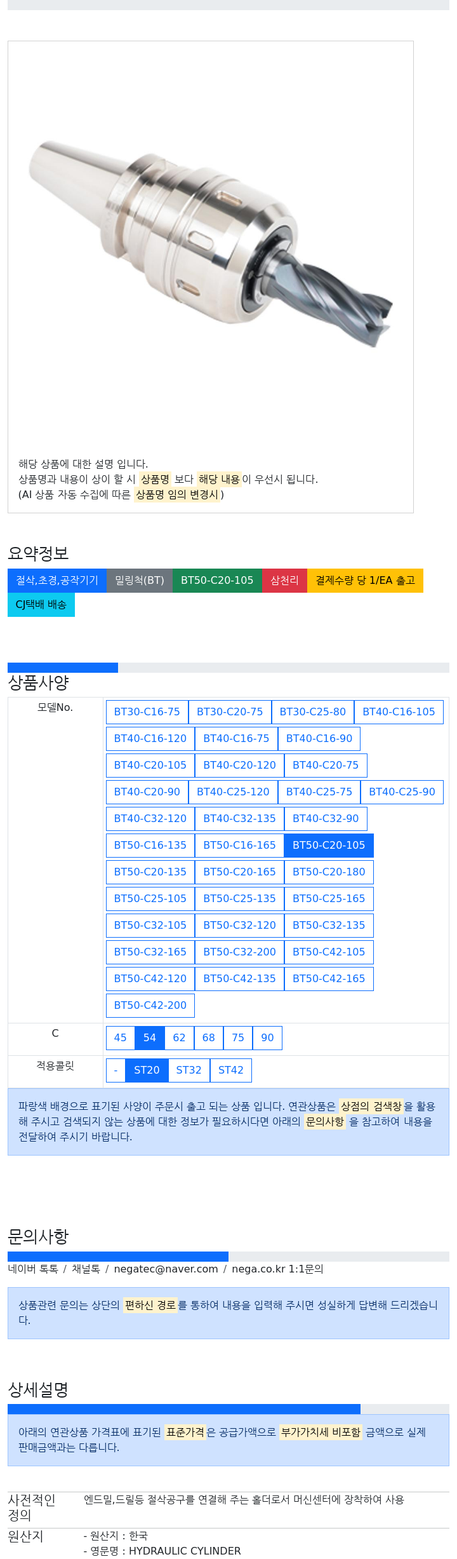The width and height of the screenshot is (457, 1559).
Task: Click the selected ST20 collet
Action: coord(147,1070)
